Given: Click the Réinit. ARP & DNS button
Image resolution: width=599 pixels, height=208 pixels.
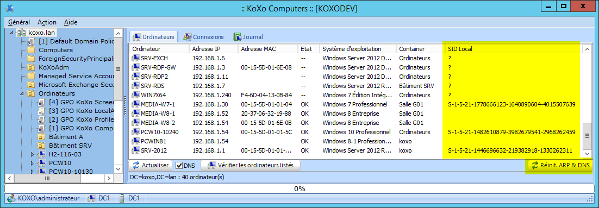Looking at the screenshot, I should point(561,165).
